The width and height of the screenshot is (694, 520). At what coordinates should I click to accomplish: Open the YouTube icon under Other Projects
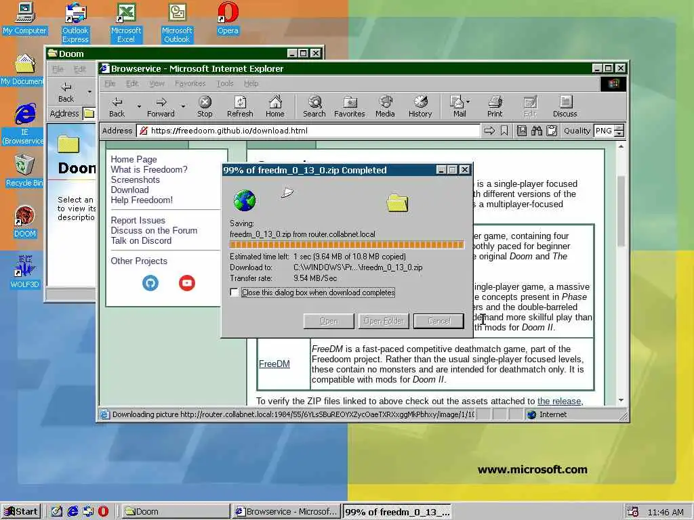coord(187,283)
